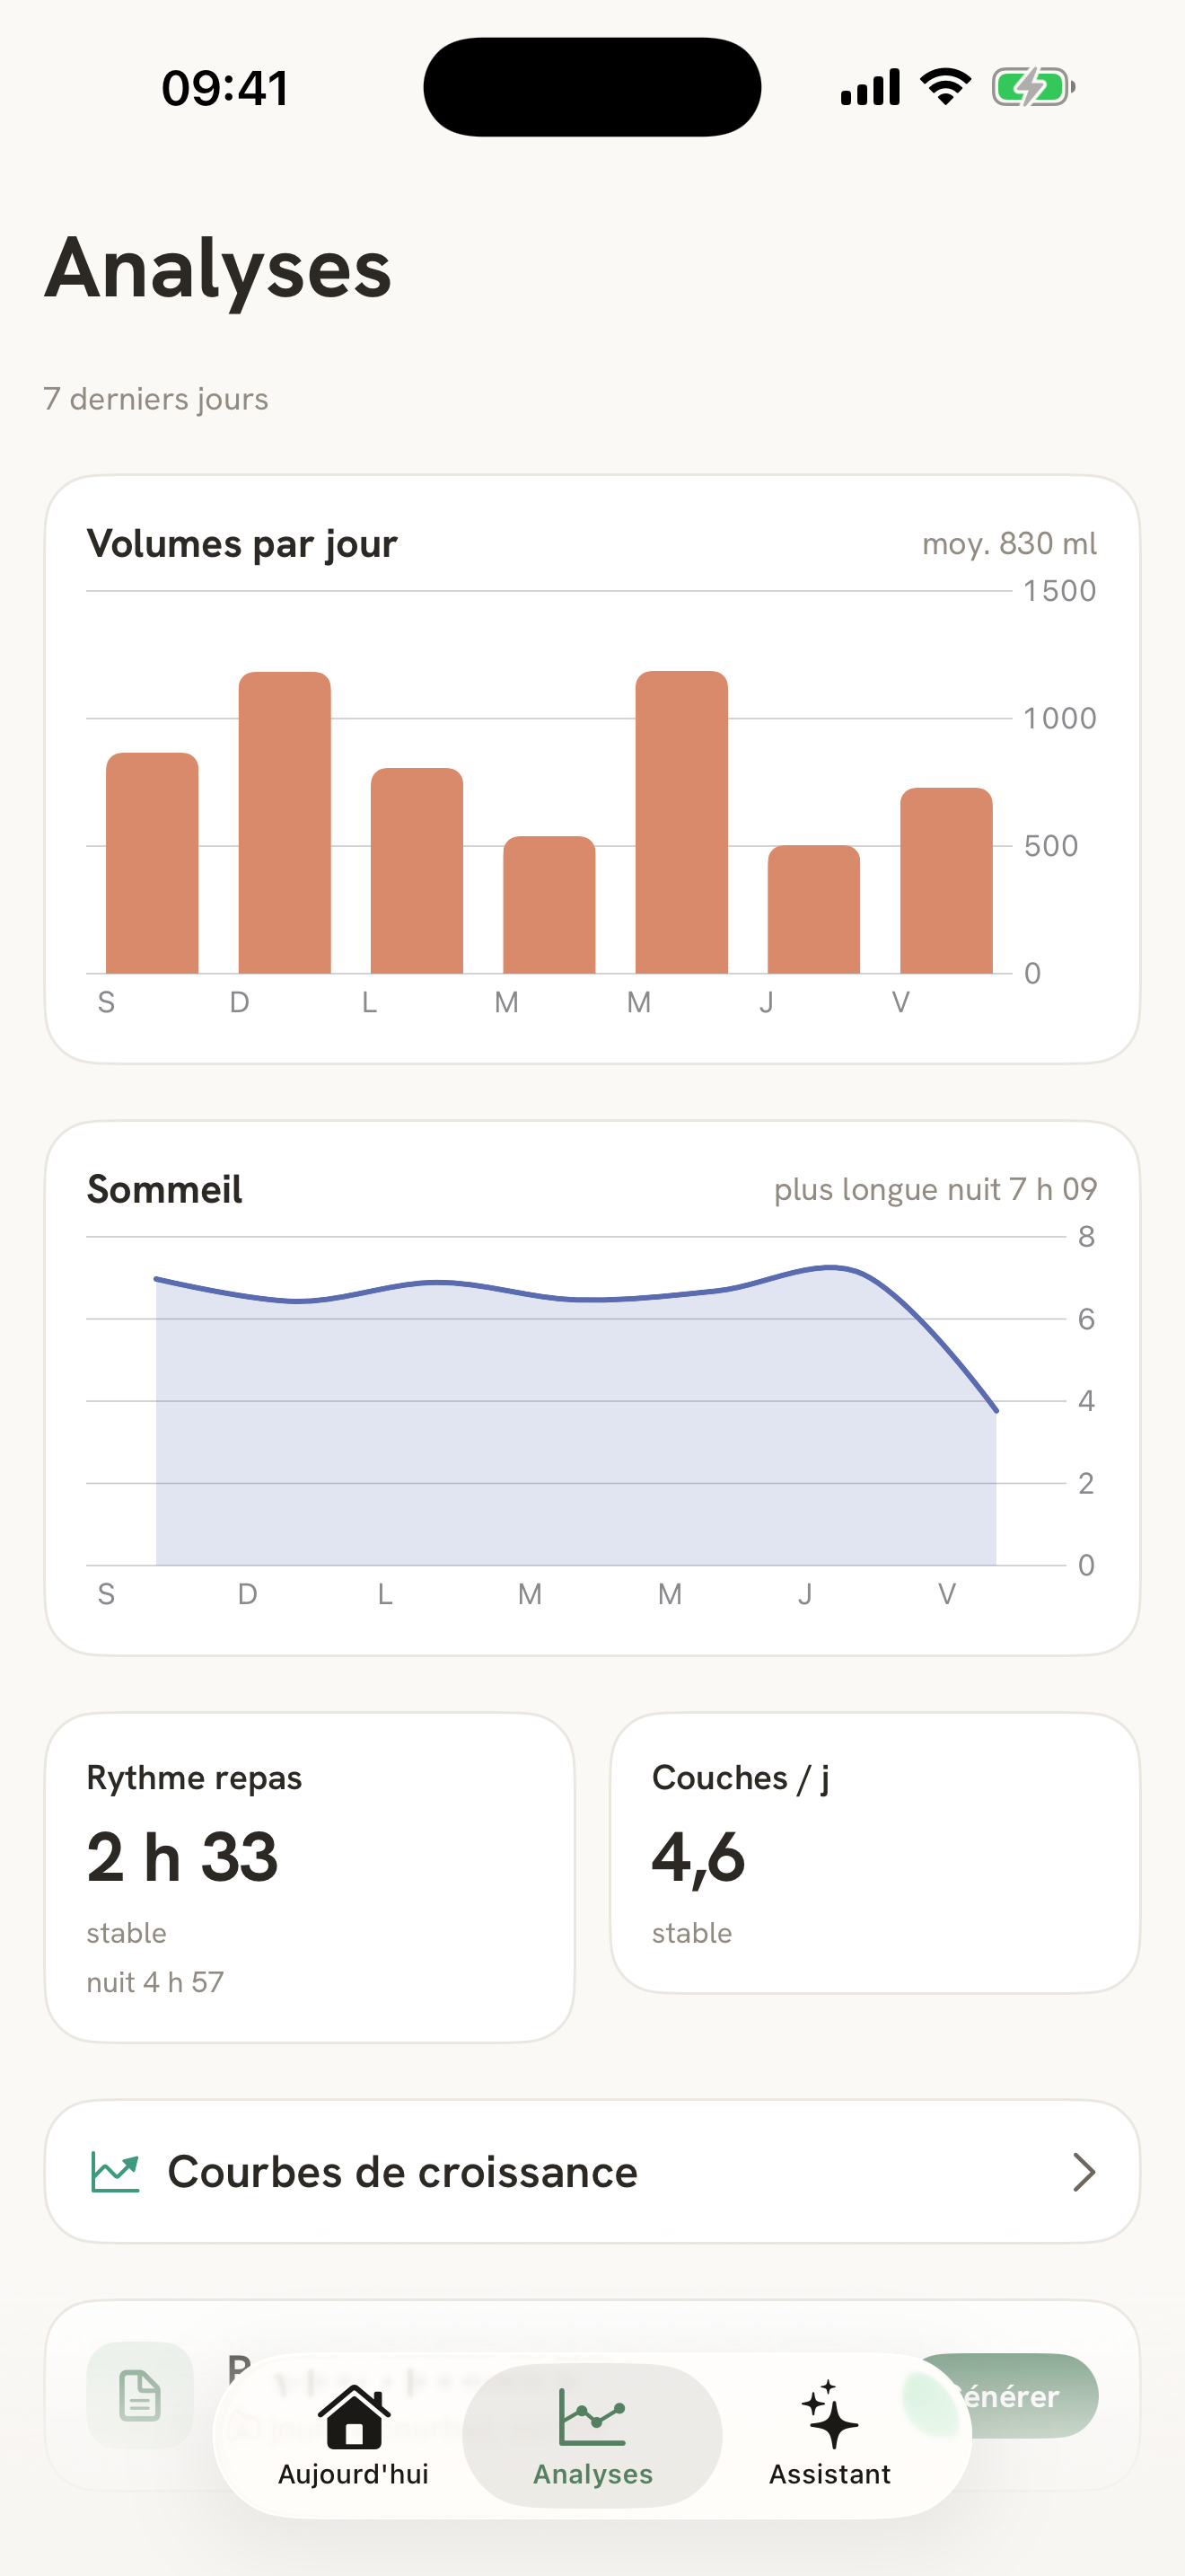The width and height of the screenshot is (1185, 2576).
Task: Expand Courbes de croissance chevron
Action: click(1084, 2172)
